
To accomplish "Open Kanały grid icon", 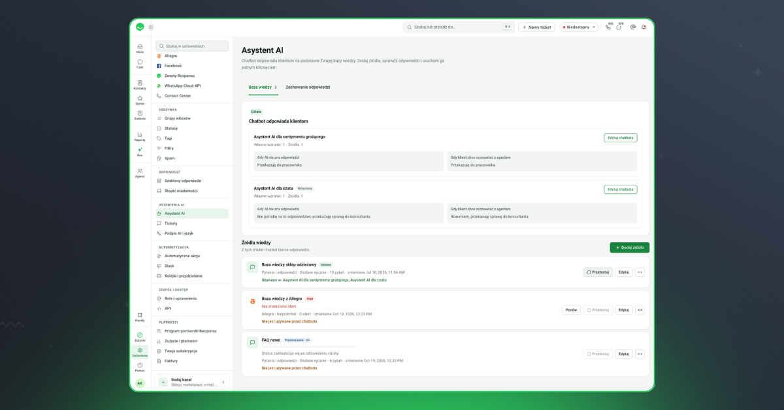I will pyautogui.click(x=140, y=317).
